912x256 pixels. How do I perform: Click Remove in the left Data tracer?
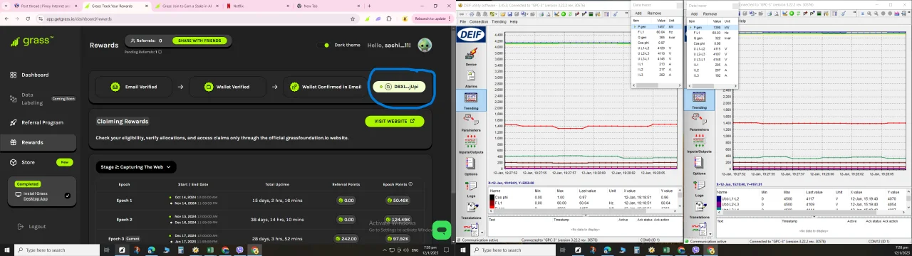click(x=654, y=14)
